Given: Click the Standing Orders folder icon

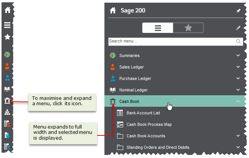Looking at the screenshot, I should pyautogui.click(x=120, y=147).
